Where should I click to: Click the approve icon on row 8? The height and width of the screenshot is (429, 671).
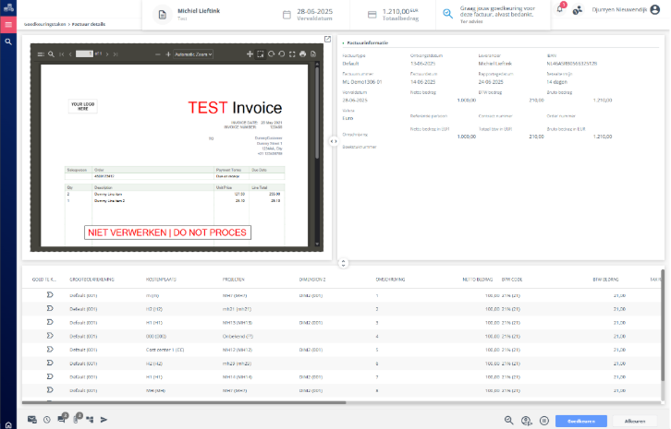point(50,390)
